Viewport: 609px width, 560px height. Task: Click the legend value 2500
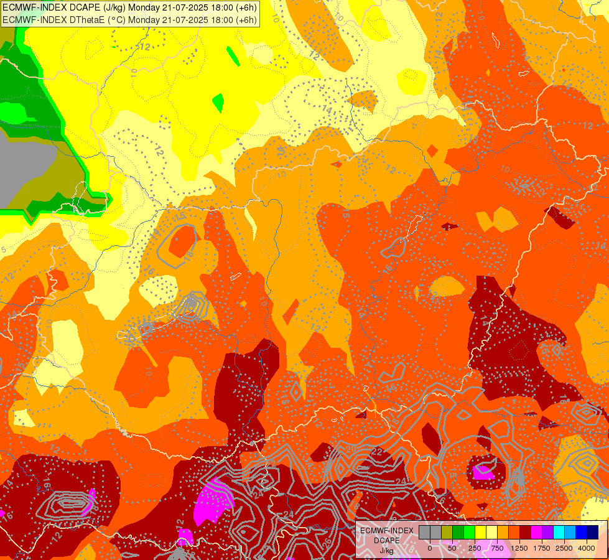coord(564,548)
